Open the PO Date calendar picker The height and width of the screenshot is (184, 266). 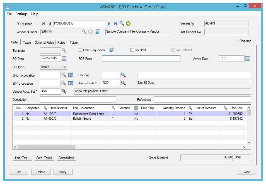64,58
